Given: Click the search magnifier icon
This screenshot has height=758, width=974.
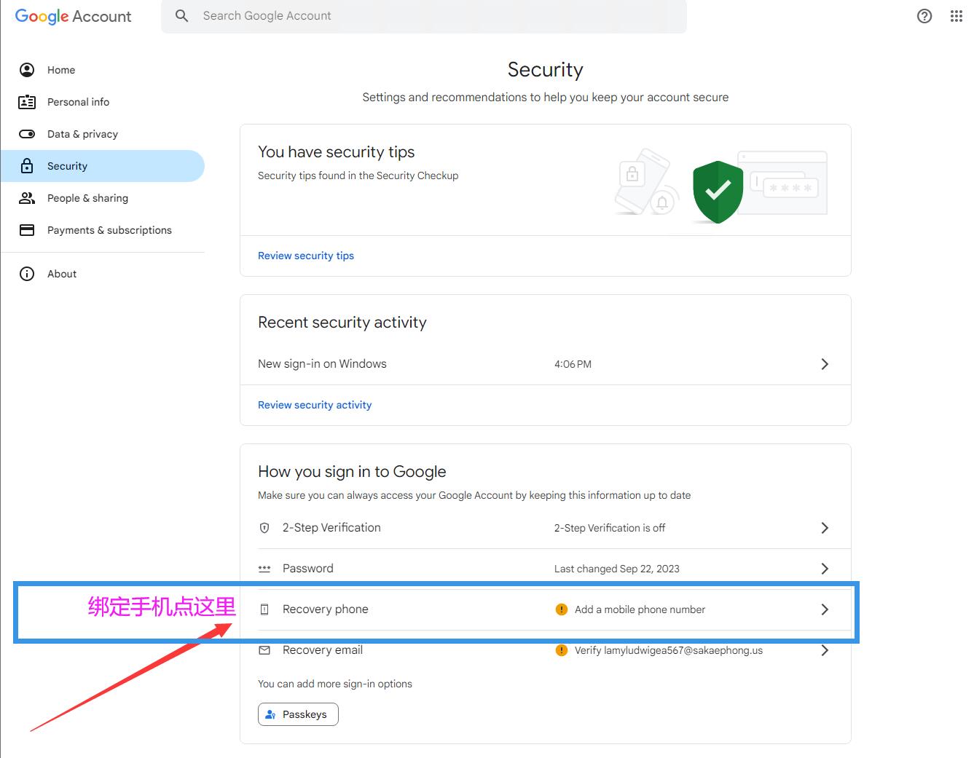Looking at the screenshot, I should (182, 15).
